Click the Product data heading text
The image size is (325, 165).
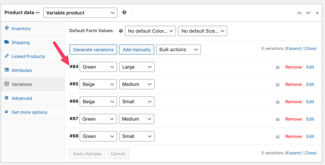[x=22, y=12]
